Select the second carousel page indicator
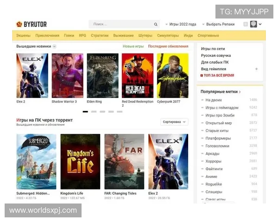Image resolution: width=278 pixels, height=222 pixels. 94,112
